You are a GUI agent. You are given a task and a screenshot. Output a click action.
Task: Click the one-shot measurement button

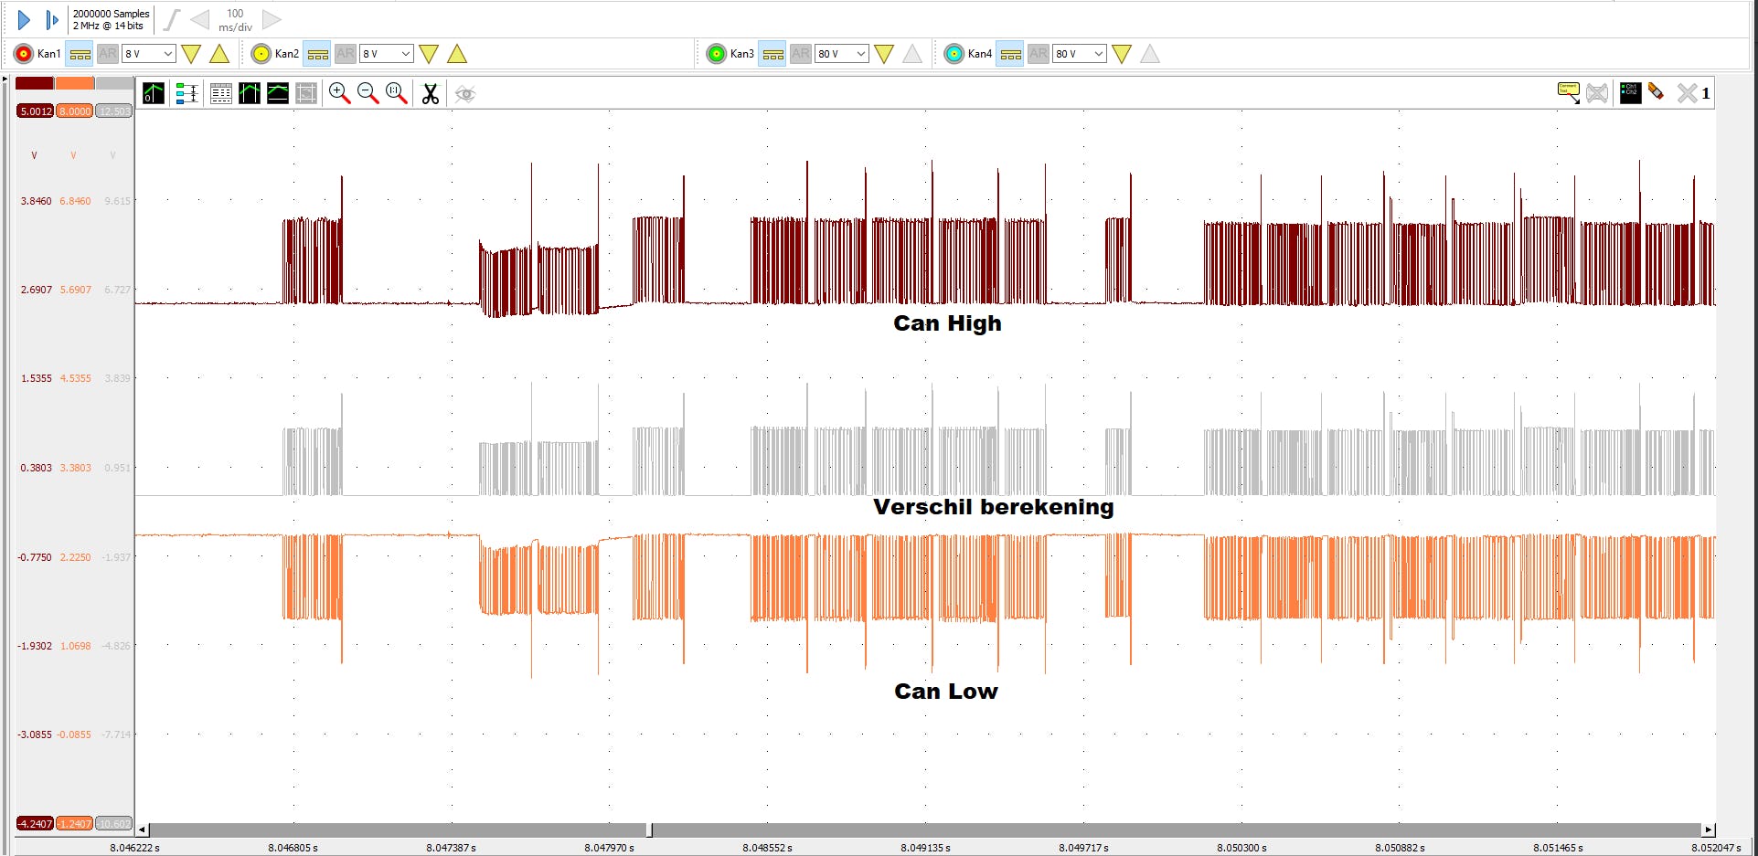[x=51, y=19]
